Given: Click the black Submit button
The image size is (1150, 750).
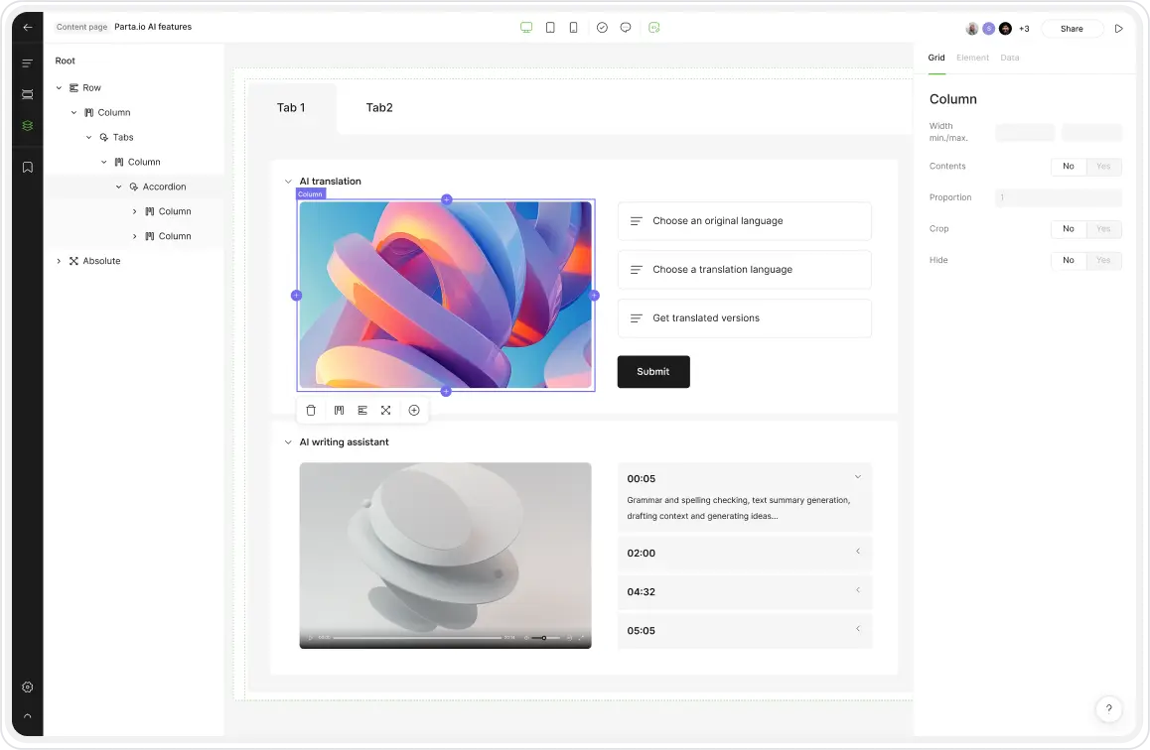Looking at the screenshot, I should click(652, 371).
